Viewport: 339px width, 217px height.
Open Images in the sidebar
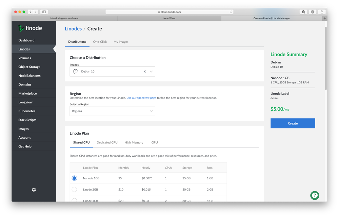click(x=34, y=129)
